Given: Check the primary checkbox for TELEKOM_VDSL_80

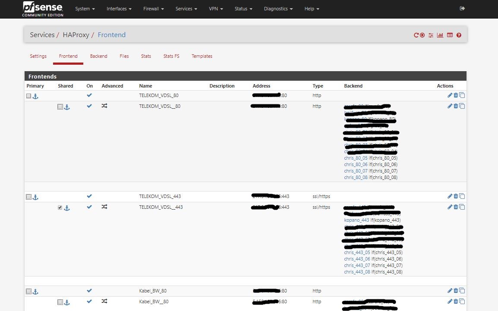Looking at the screenshot, I should (28, 96).
